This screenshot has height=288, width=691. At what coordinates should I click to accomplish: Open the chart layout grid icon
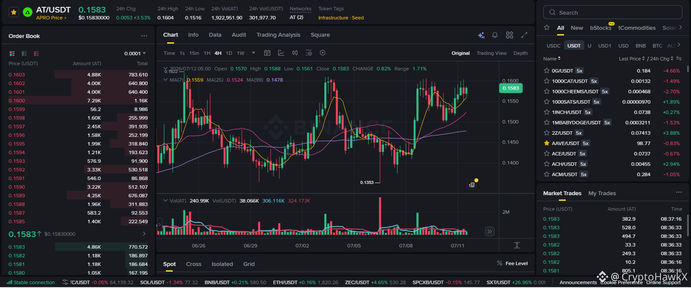click(x=510, y=35)
